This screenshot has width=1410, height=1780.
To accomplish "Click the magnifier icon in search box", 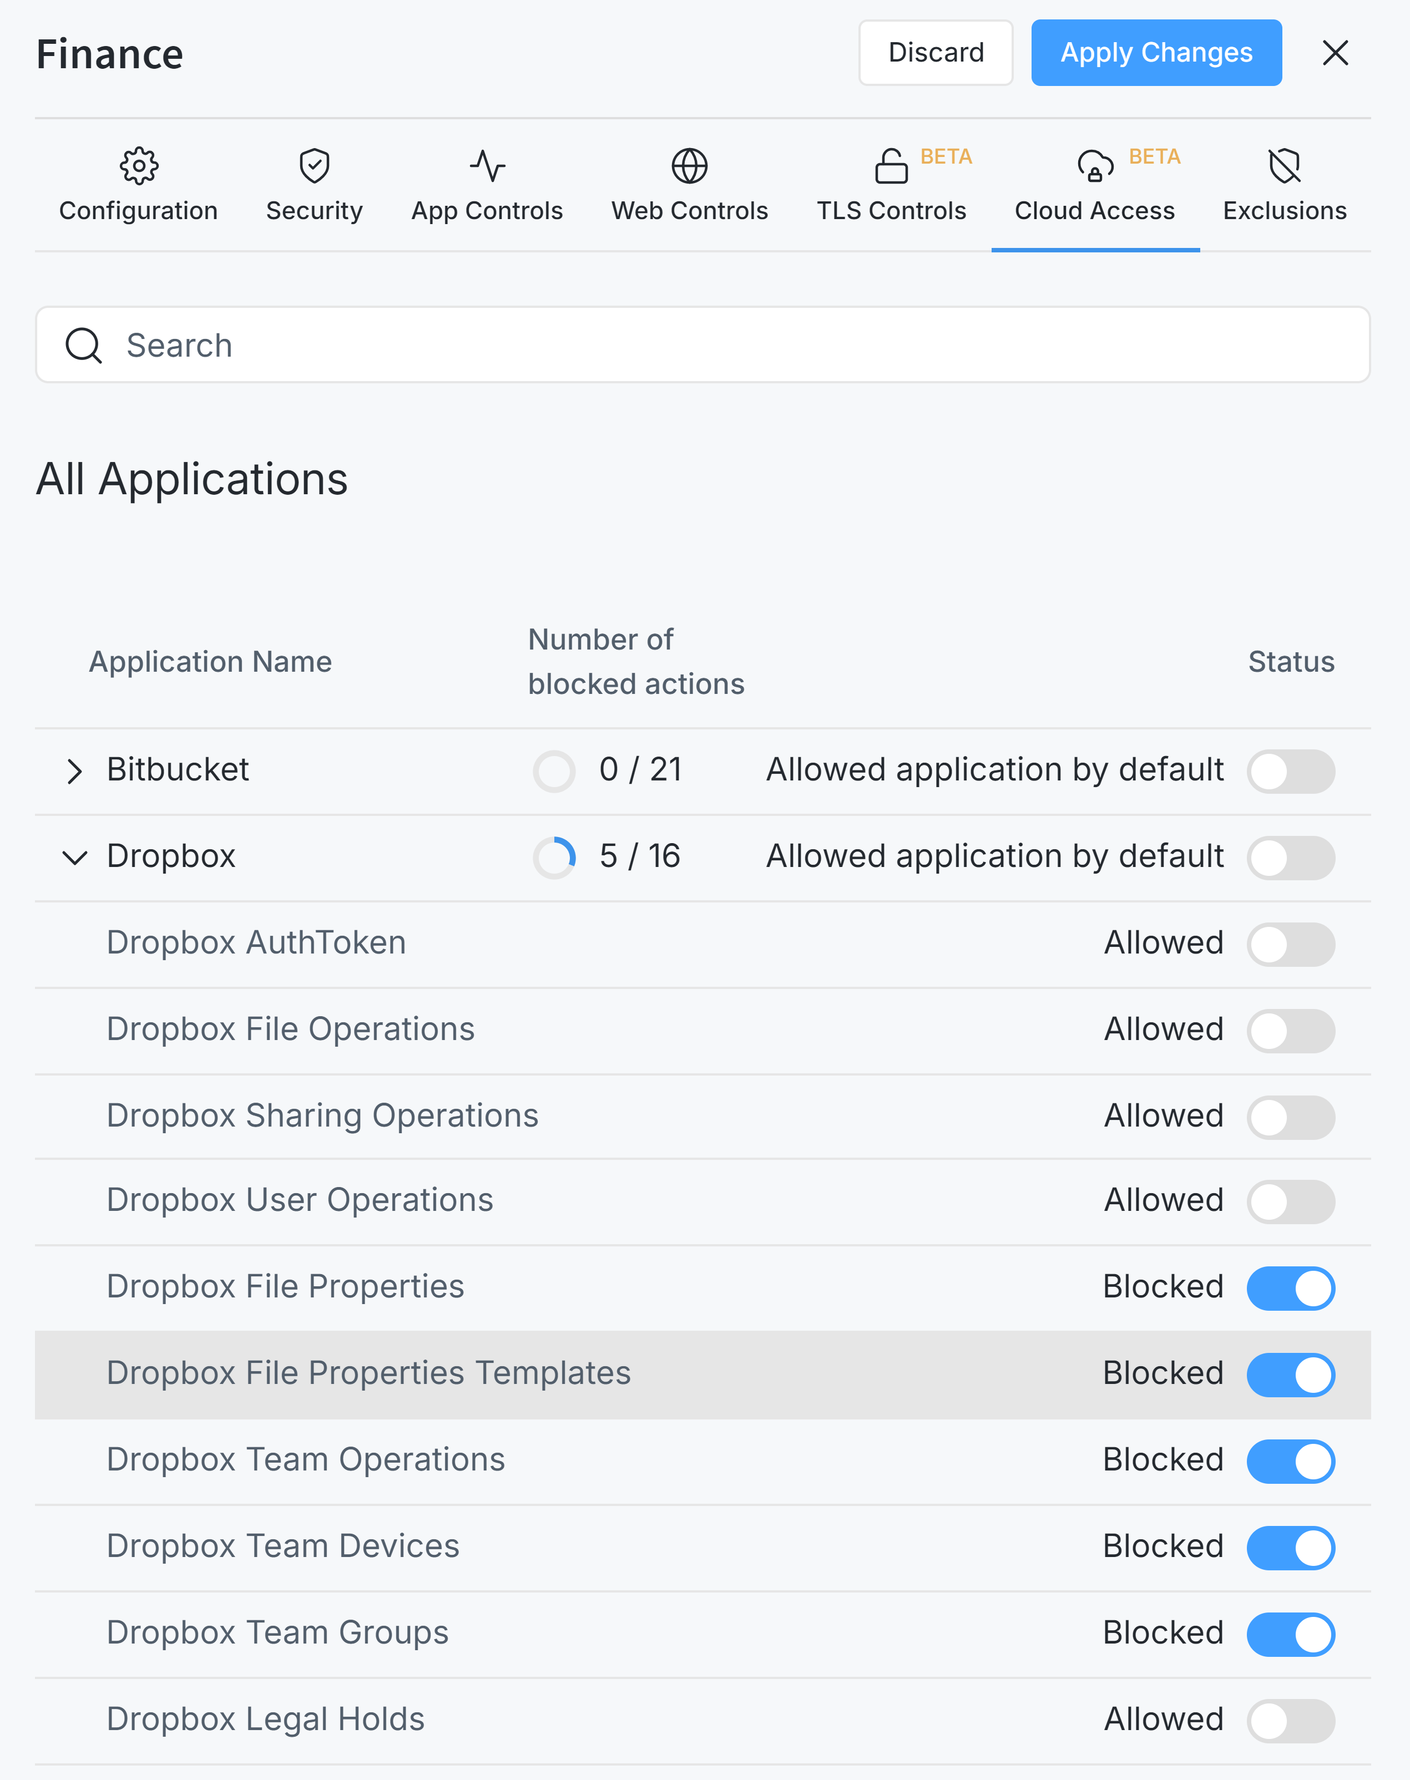I will tap(83, 345).
